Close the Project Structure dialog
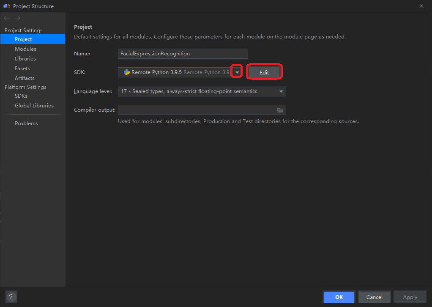The width and height of the screenshot is (432, 307). point(421,6)
